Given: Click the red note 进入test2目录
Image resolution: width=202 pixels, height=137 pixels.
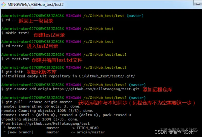Looking at the screenshot, I should coord(42,46).
